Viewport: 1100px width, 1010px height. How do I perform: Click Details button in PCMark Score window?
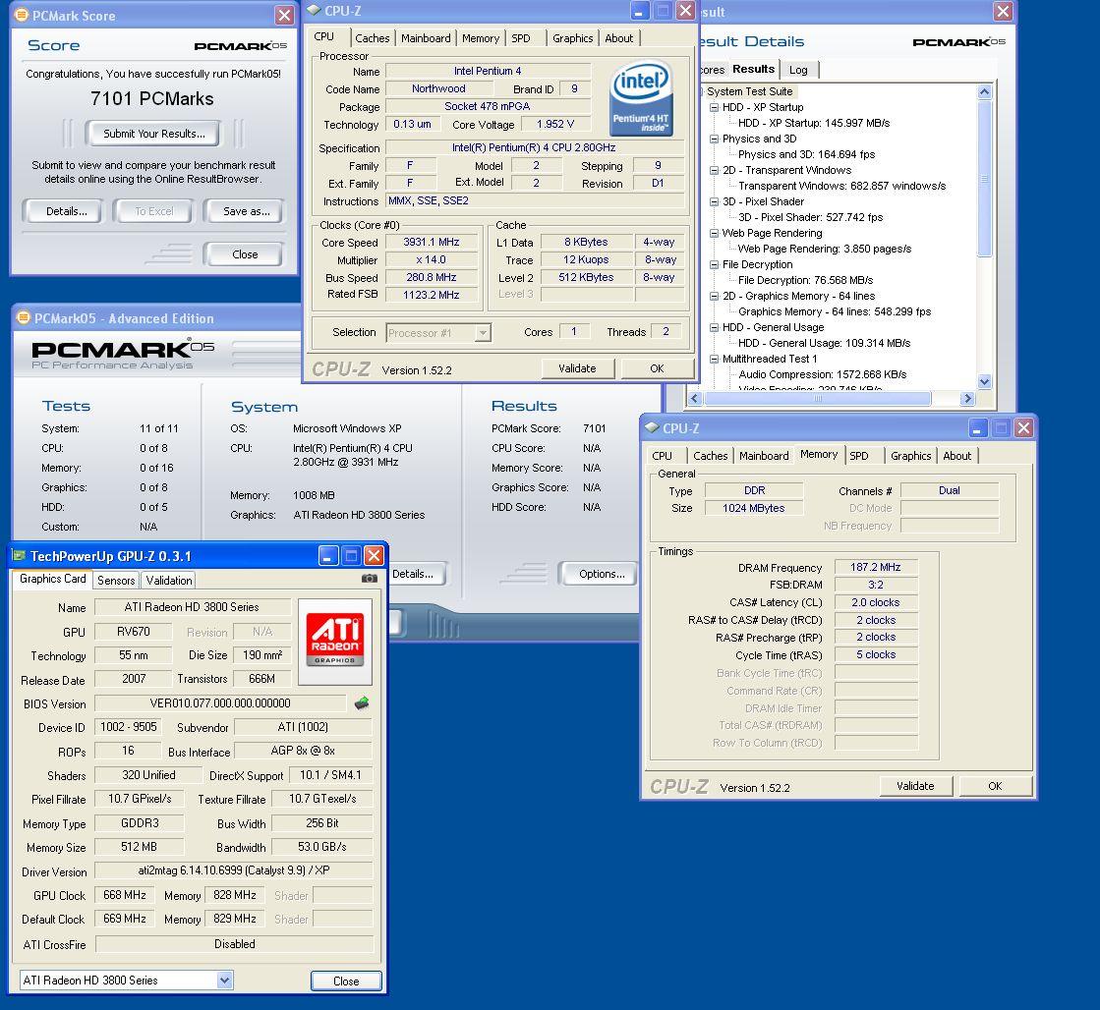click(67, 211)
